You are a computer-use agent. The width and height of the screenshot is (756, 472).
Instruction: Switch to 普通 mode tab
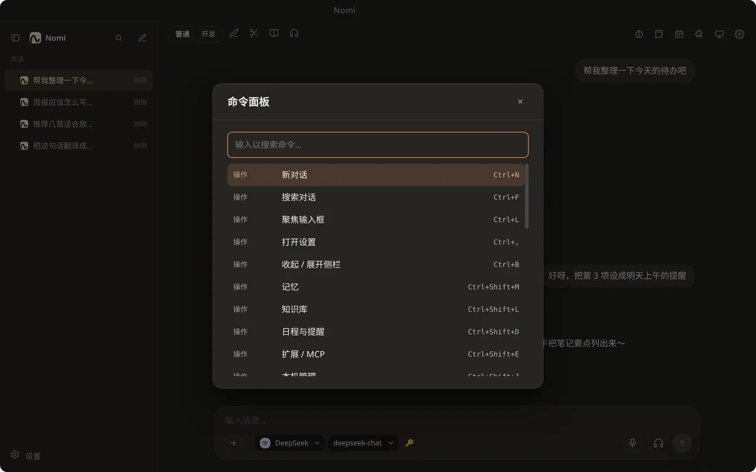coord(183,34)
